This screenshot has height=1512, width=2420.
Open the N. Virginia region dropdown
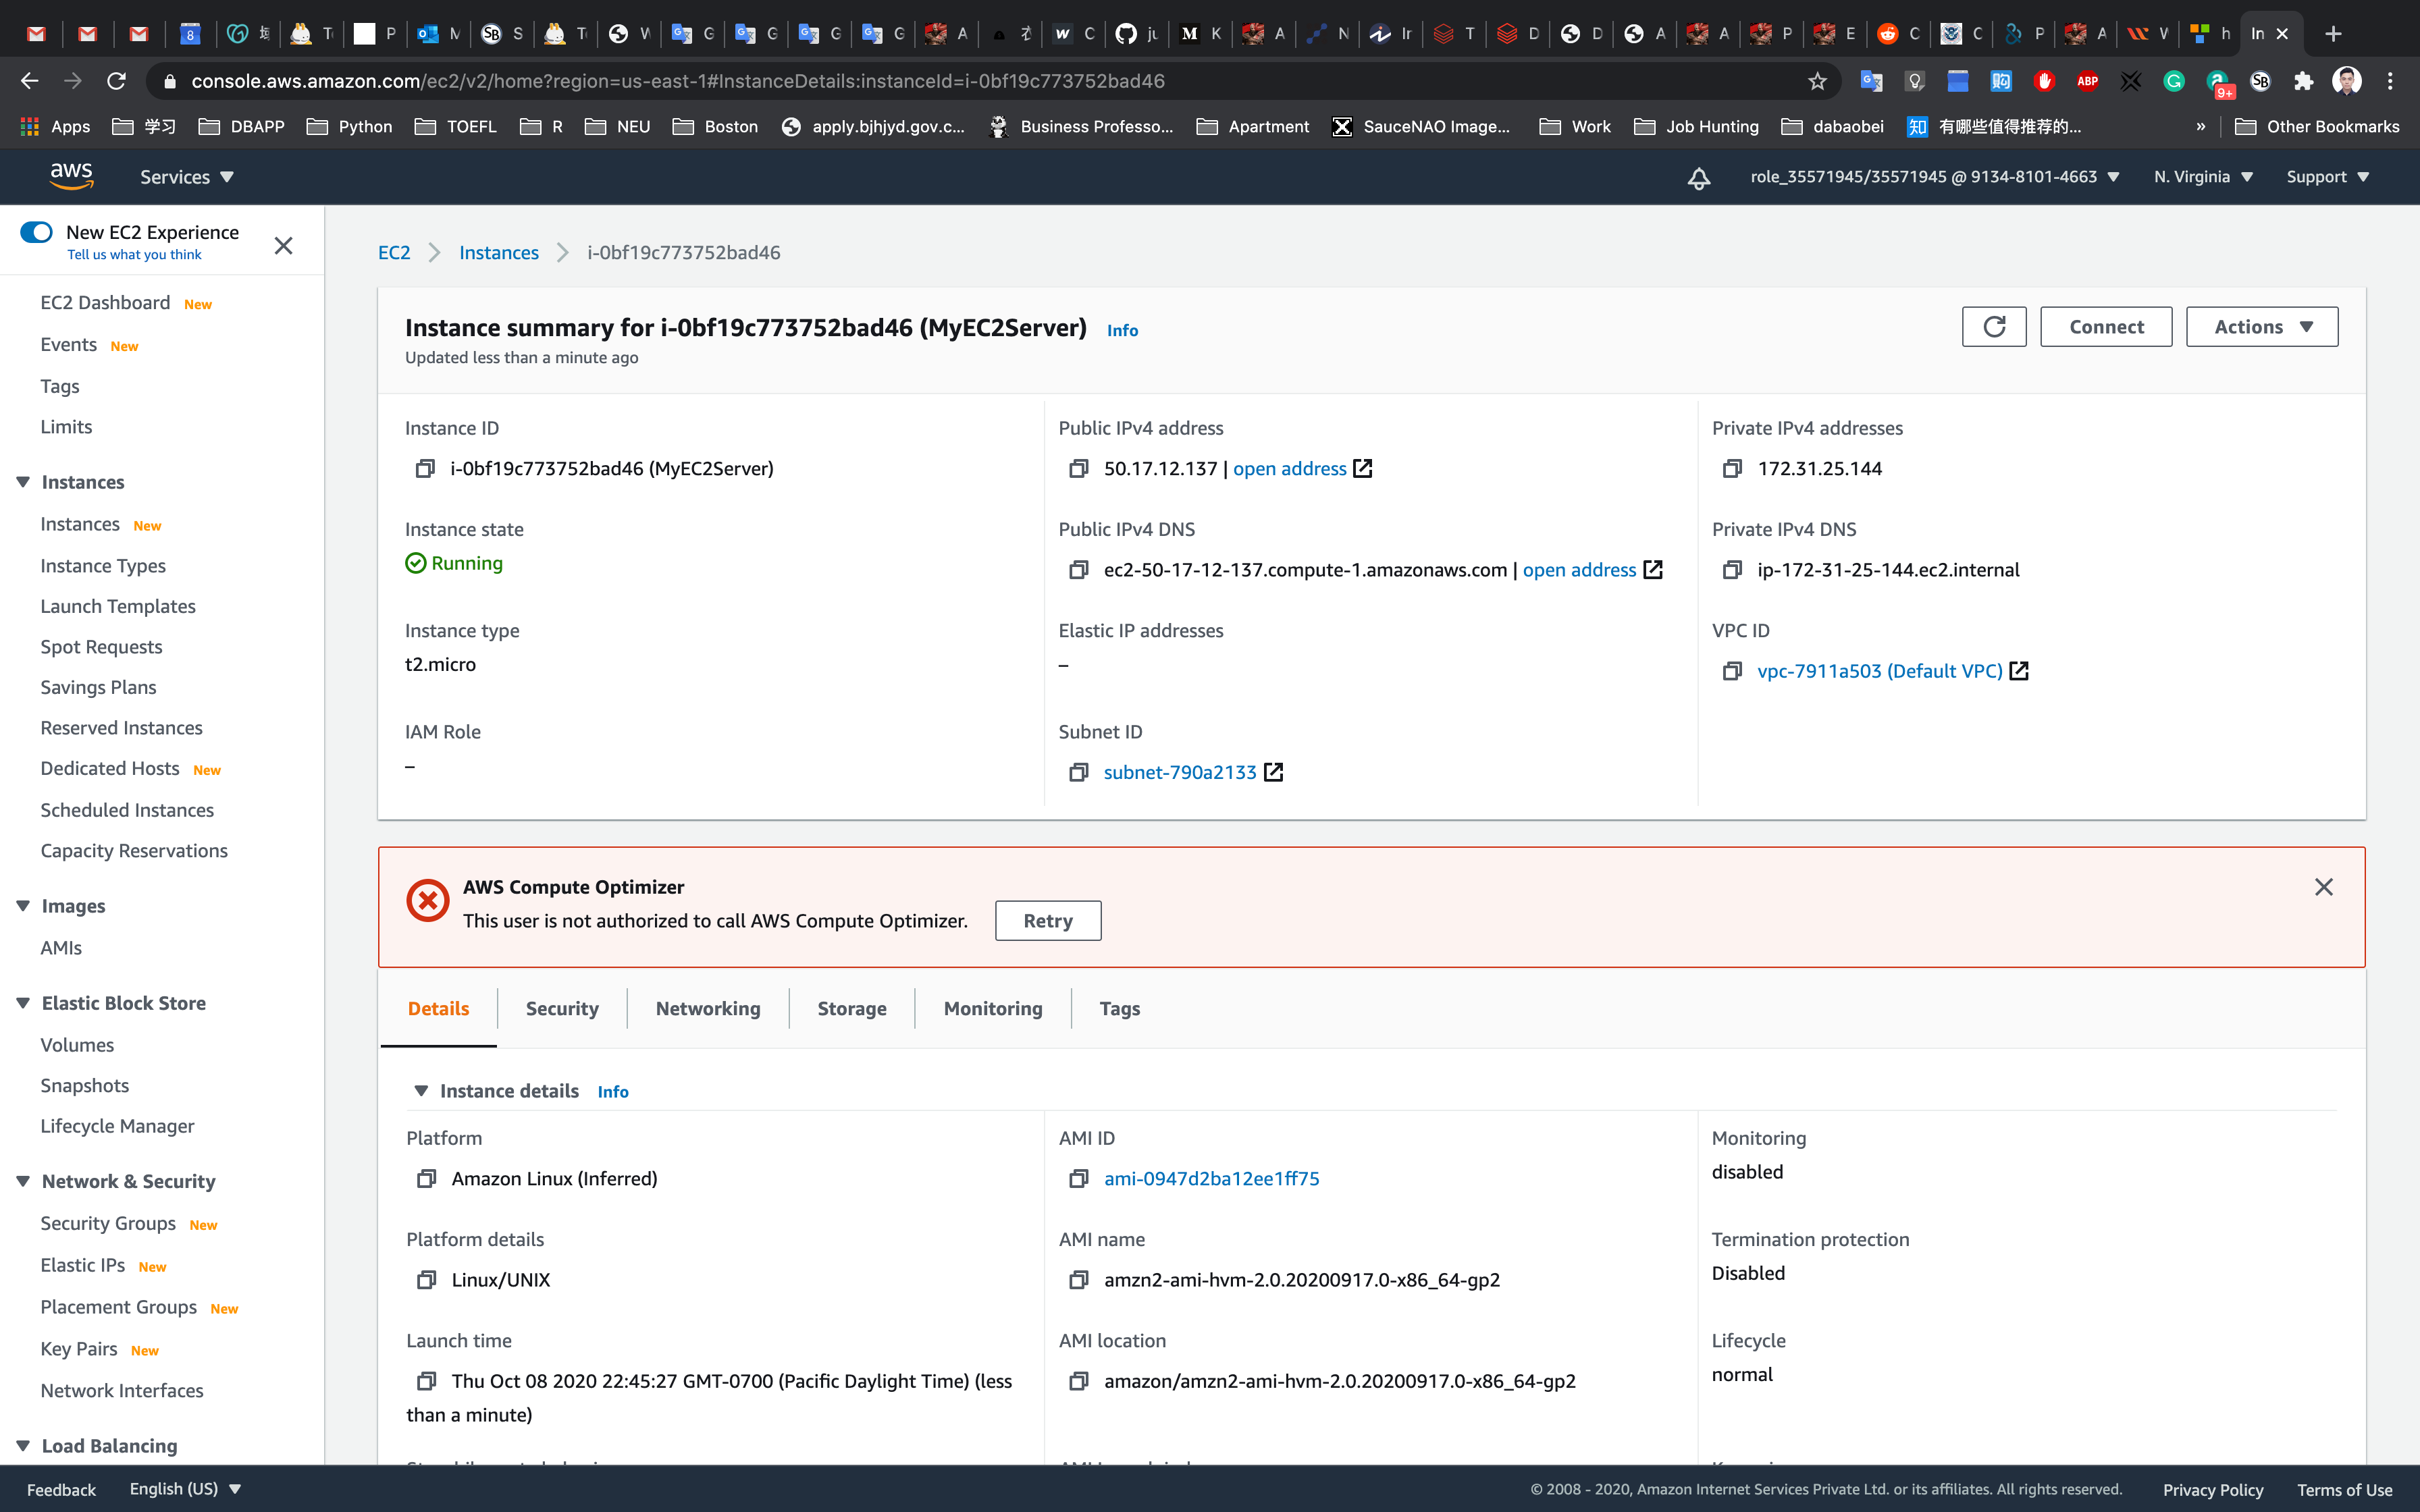coord(2202,177)
